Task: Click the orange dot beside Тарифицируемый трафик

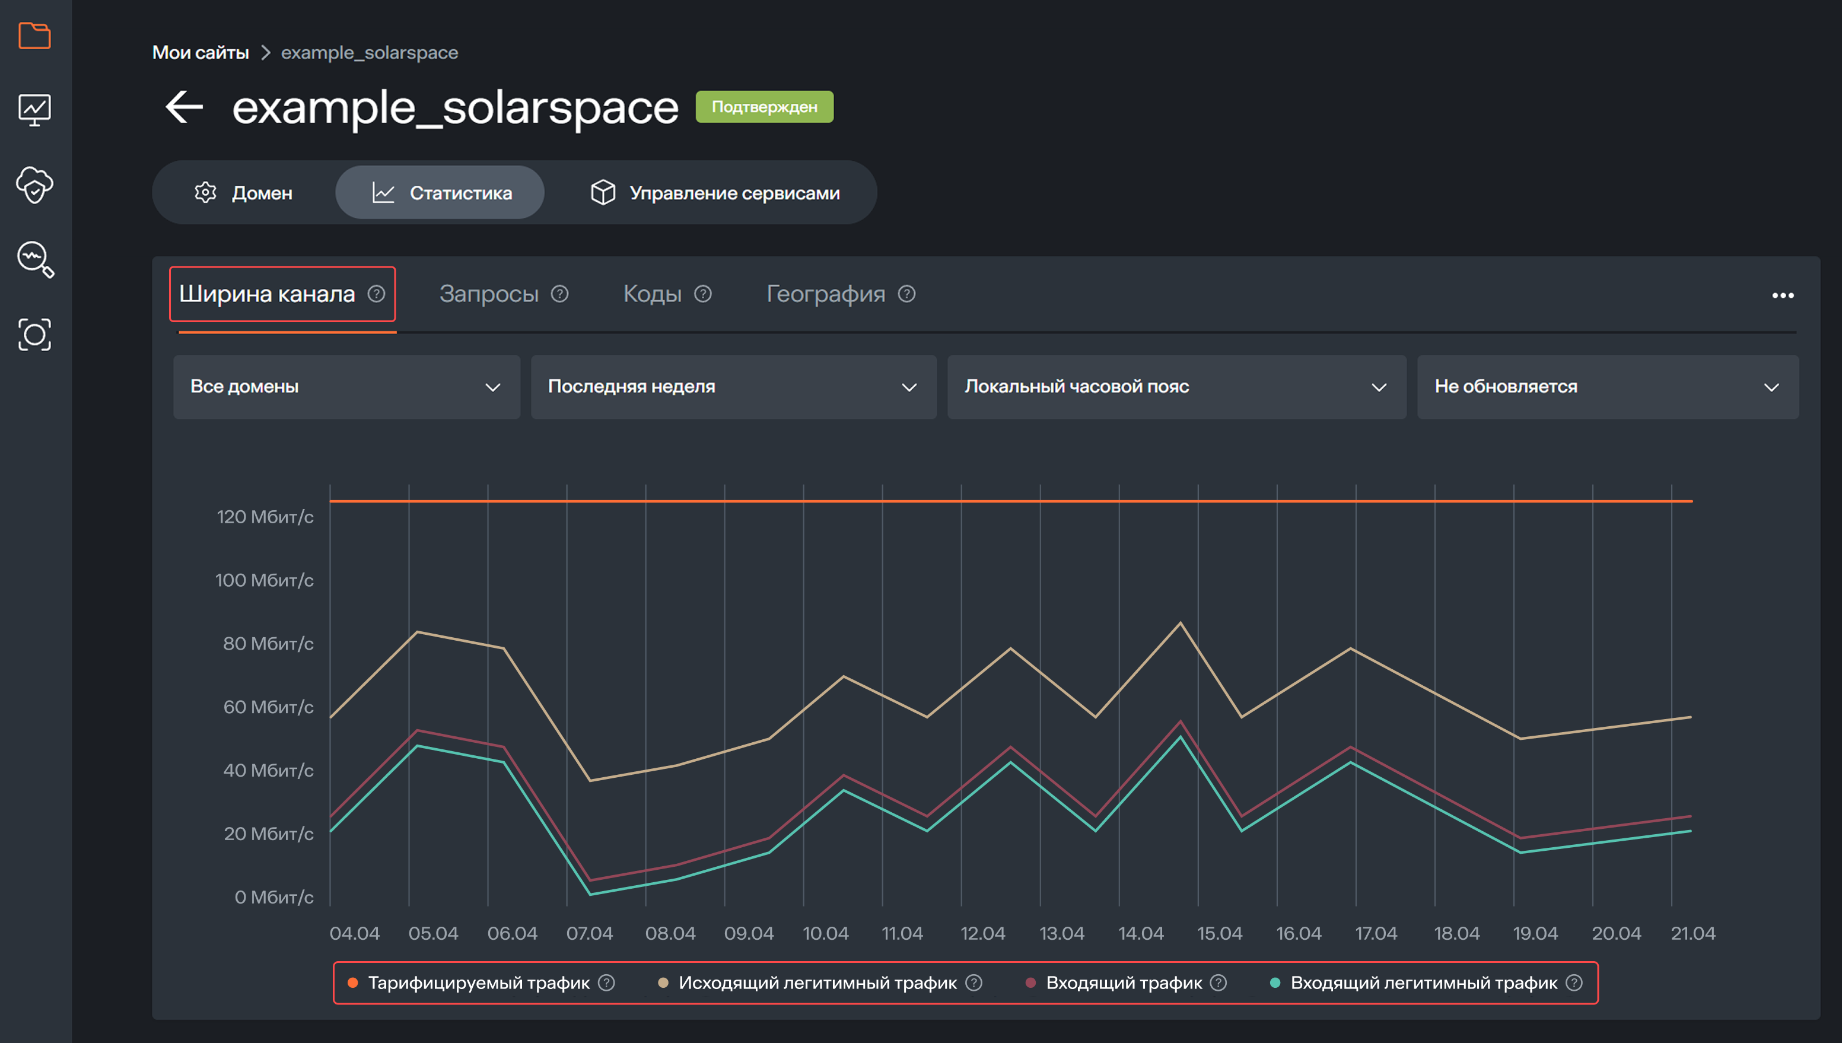Action: (x=352, y=982)
